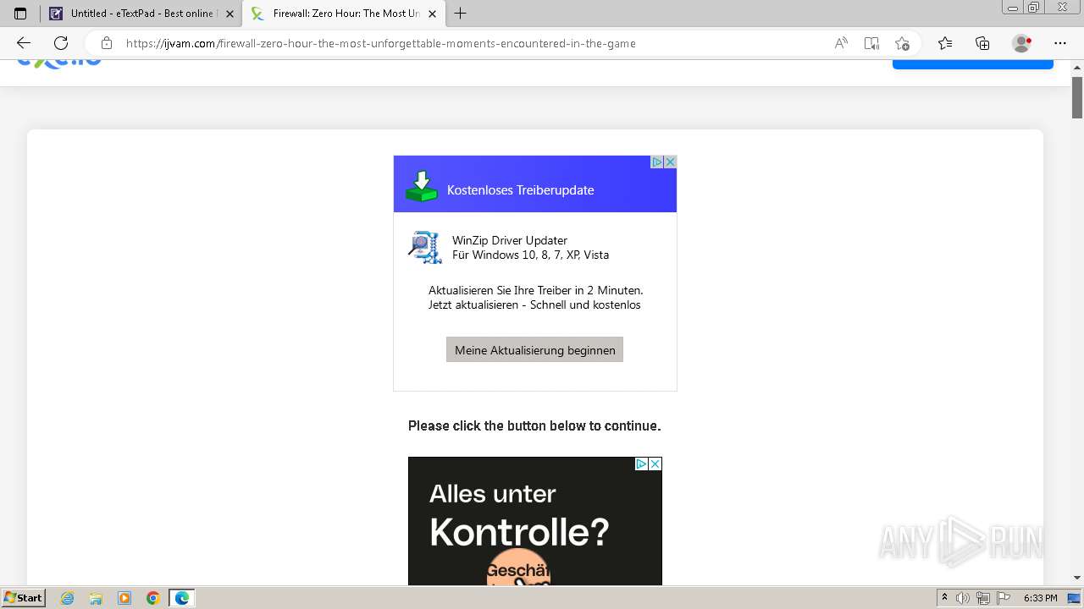Close the Alles unter Kontrolle ad
Image resolution: width=1084 pixels, height=609 pixels.
point(655,464)
